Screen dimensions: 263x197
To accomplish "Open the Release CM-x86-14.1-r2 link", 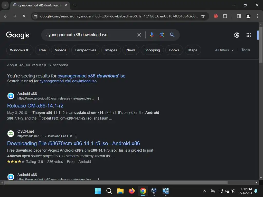I will [x=35, y=106].
